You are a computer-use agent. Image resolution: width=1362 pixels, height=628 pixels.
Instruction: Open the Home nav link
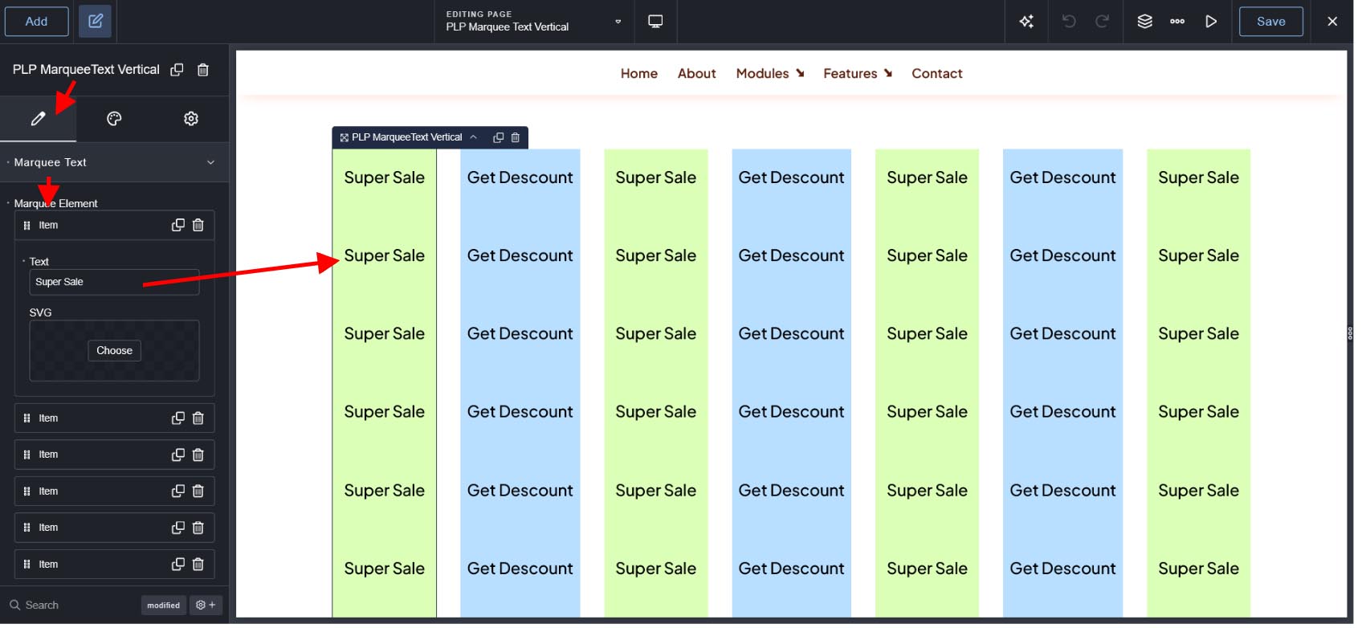639,74
